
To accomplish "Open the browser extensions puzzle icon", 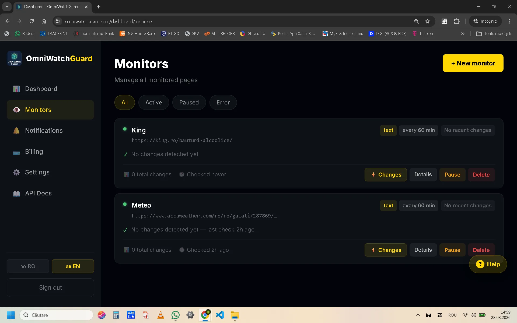I will (457, 21).
